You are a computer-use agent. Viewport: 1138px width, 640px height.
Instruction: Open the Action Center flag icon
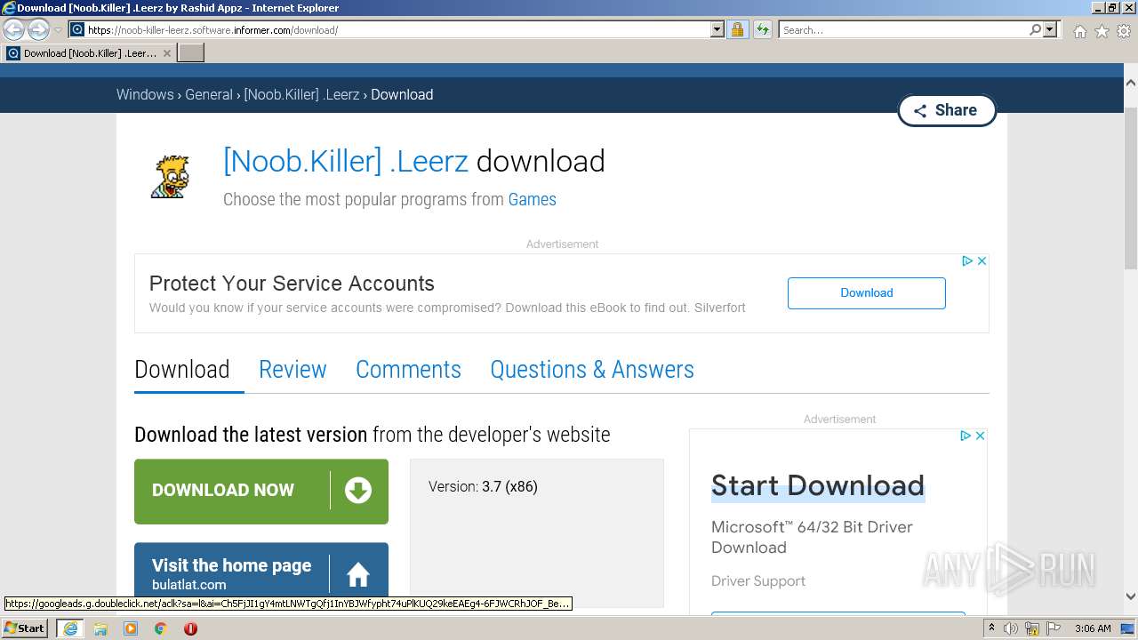(1054, 628)
